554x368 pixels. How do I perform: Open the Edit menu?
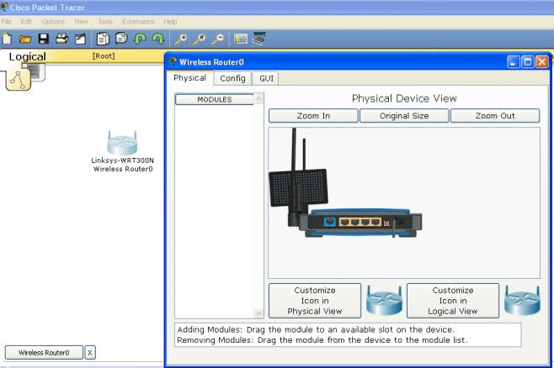click(x=26, y=22)
